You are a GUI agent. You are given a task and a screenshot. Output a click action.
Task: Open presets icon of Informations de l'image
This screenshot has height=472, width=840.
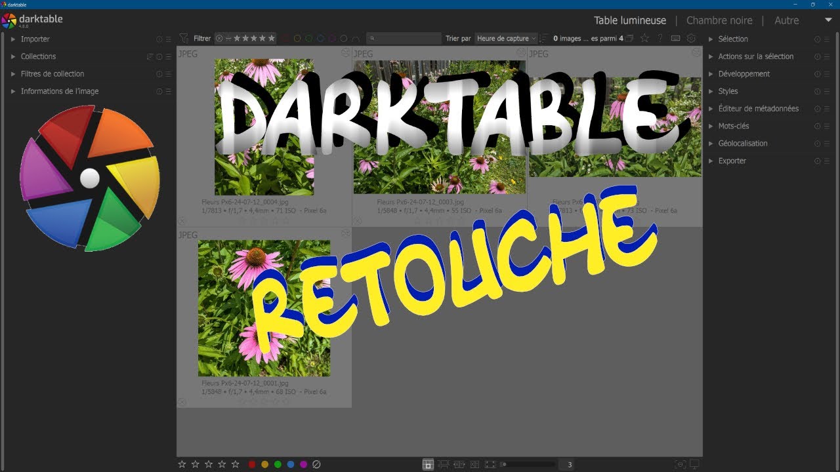pyautogui.click(x=169, y=92)
